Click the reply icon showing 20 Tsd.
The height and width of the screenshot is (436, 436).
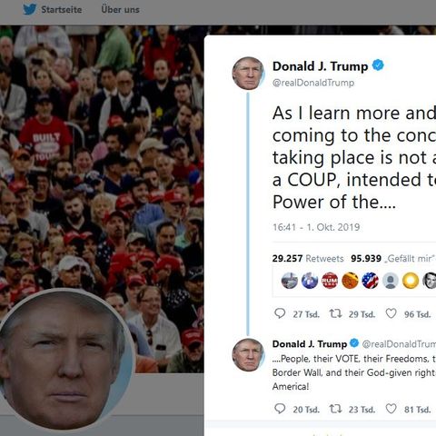280,409
